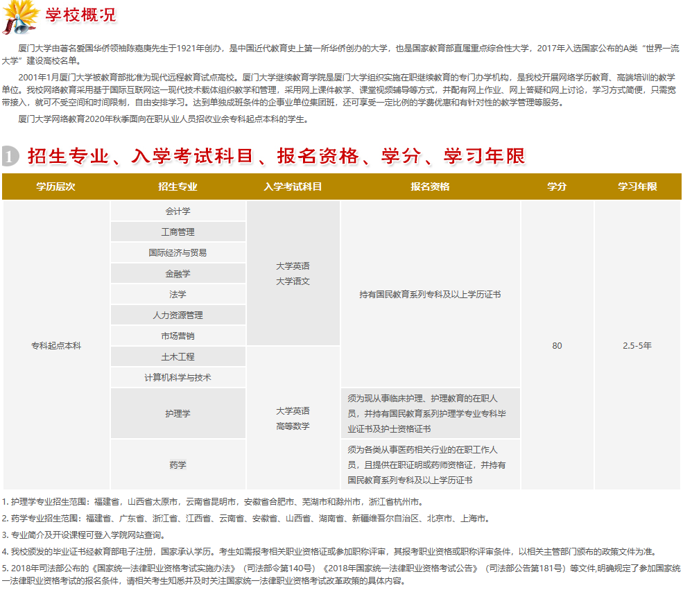Viewport: 683px width, 590px height.
Task: Click the 报名资格 column header
Action: tap(430, 186)
